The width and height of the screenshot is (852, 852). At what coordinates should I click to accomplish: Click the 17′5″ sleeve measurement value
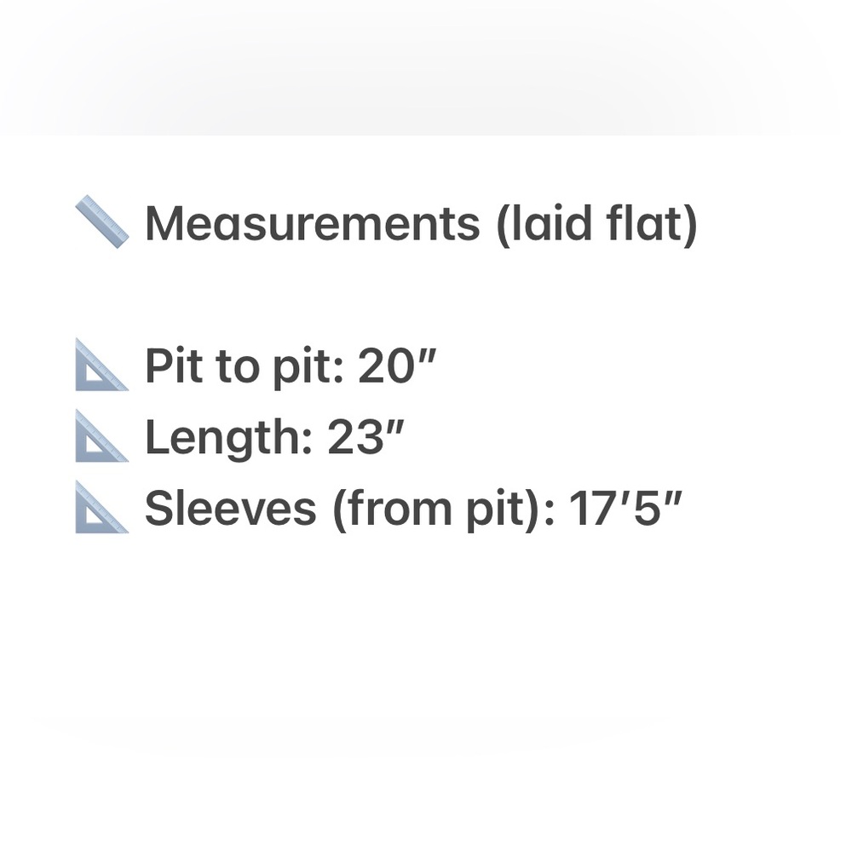(x=625, y=508)
